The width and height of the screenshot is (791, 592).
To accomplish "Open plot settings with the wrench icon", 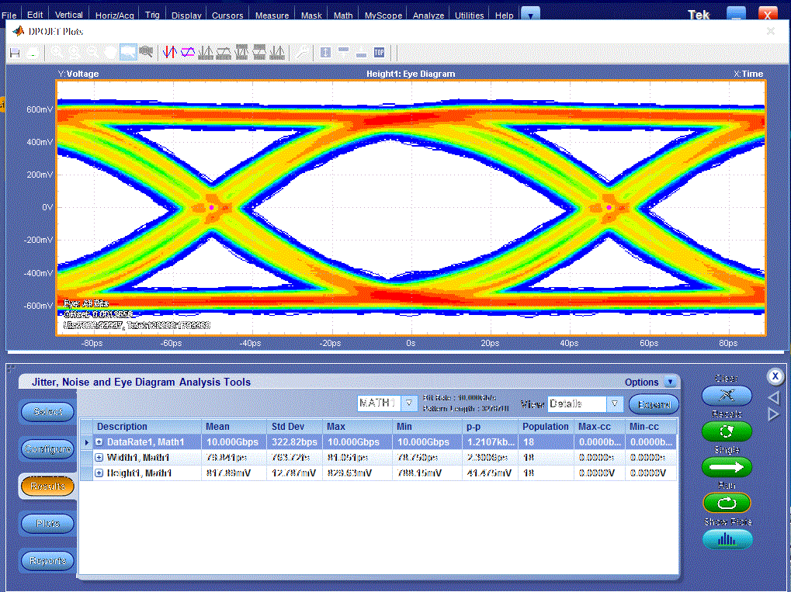I will 302,52.
